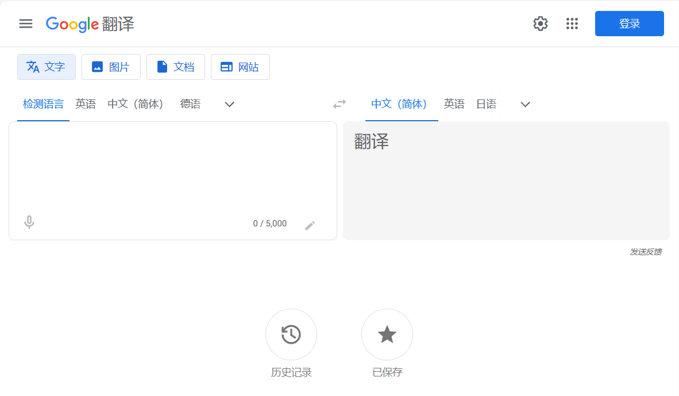Viewport: 679px width, 396px height.
Task: Open Saved translations via star icon
Action: 387,335
